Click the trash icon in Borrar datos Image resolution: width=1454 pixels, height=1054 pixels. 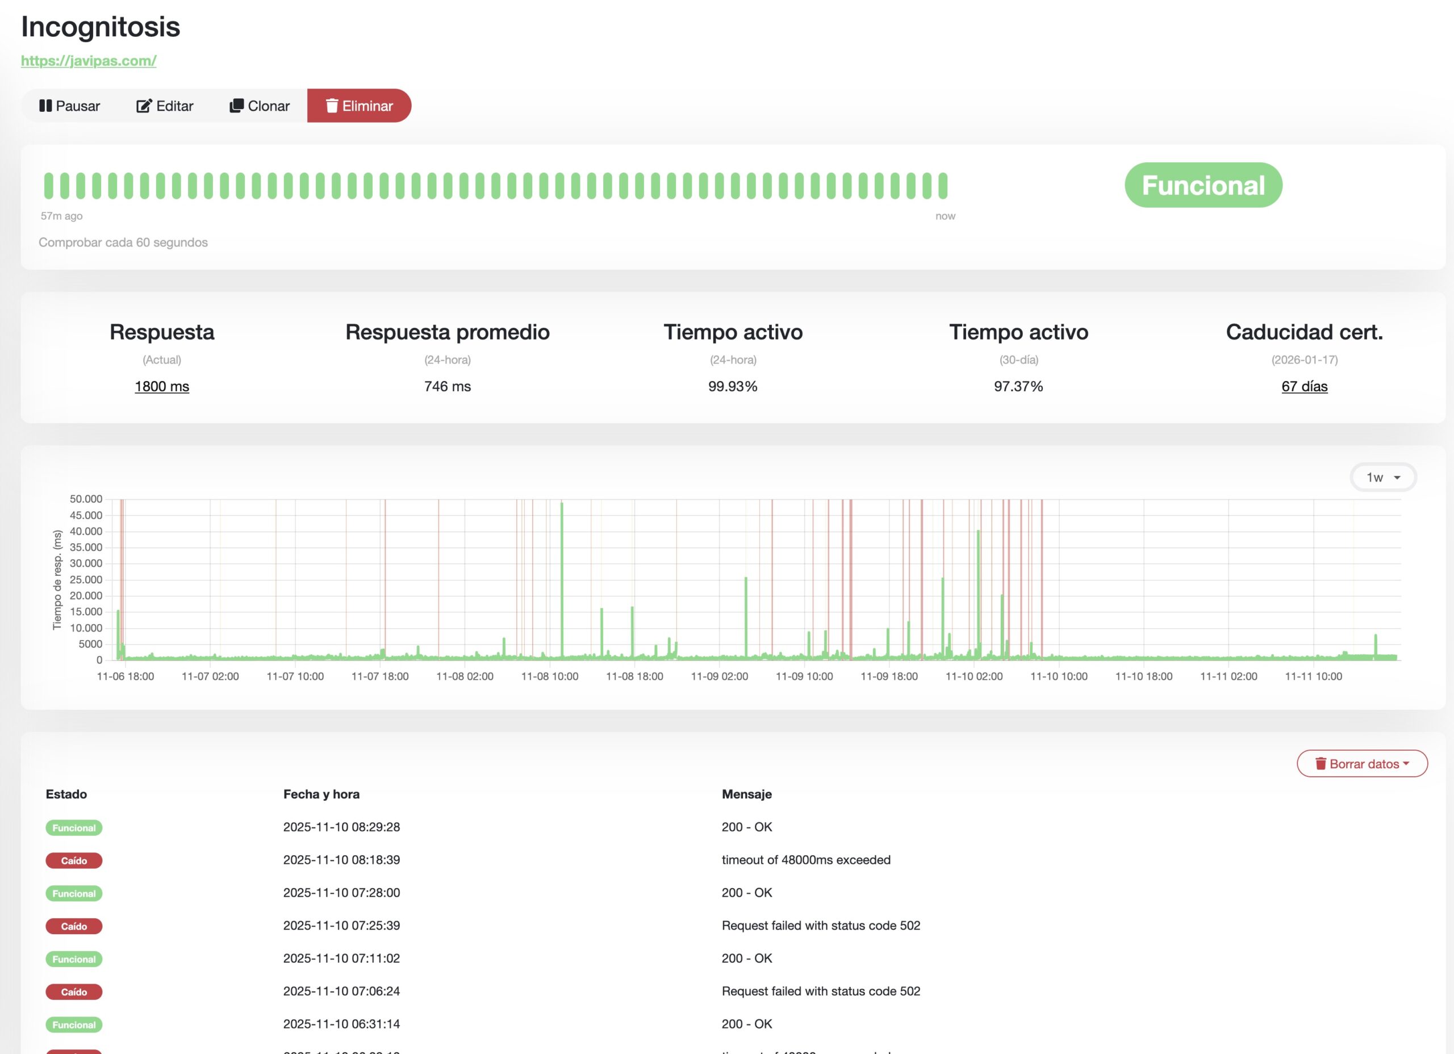point(1321,764)
